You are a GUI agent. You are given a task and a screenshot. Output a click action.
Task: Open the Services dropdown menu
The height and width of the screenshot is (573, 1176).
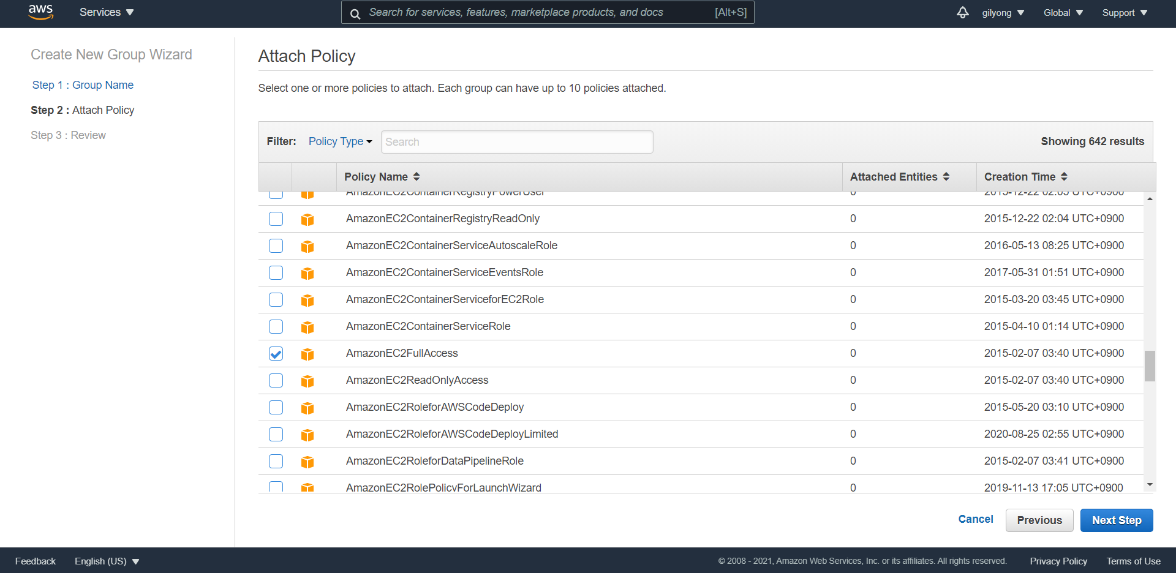(107, 12)
